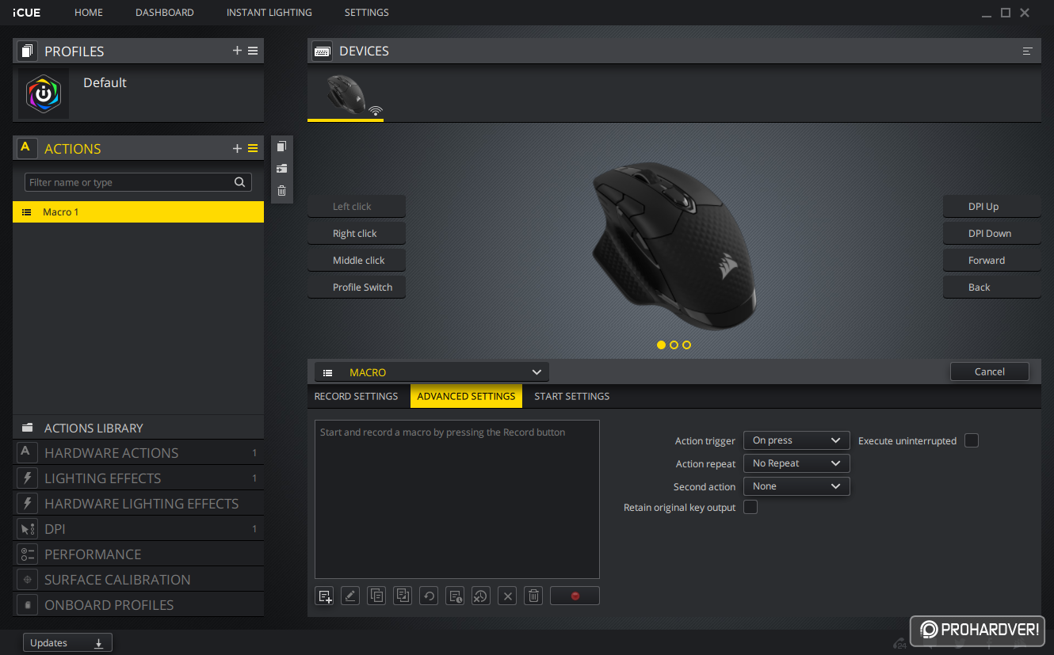Click the X clear icon in macro toolbar

coord(509,596)
